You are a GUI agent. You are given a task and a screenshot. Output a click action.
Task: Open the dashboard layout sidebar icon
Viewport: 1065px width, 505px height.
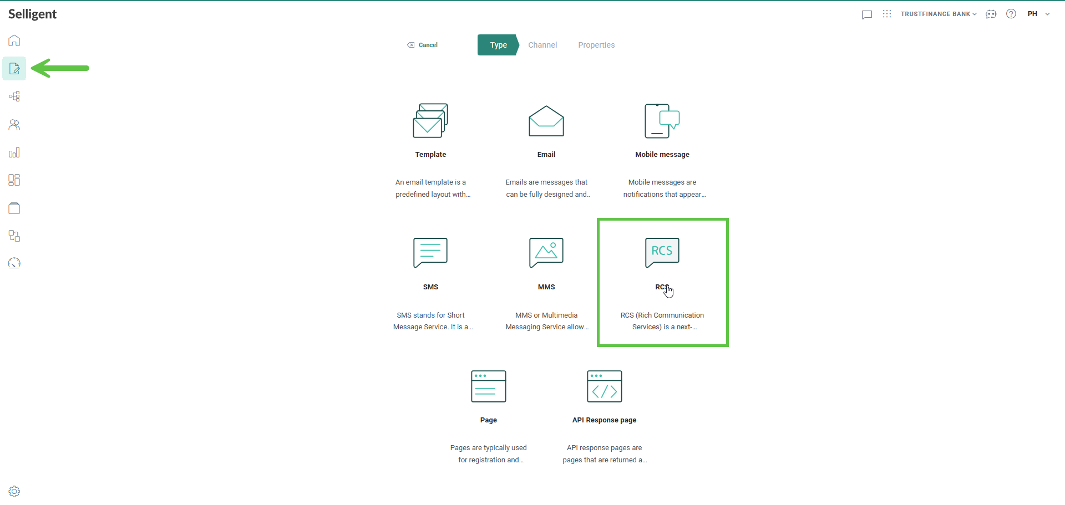click(14, 180)
